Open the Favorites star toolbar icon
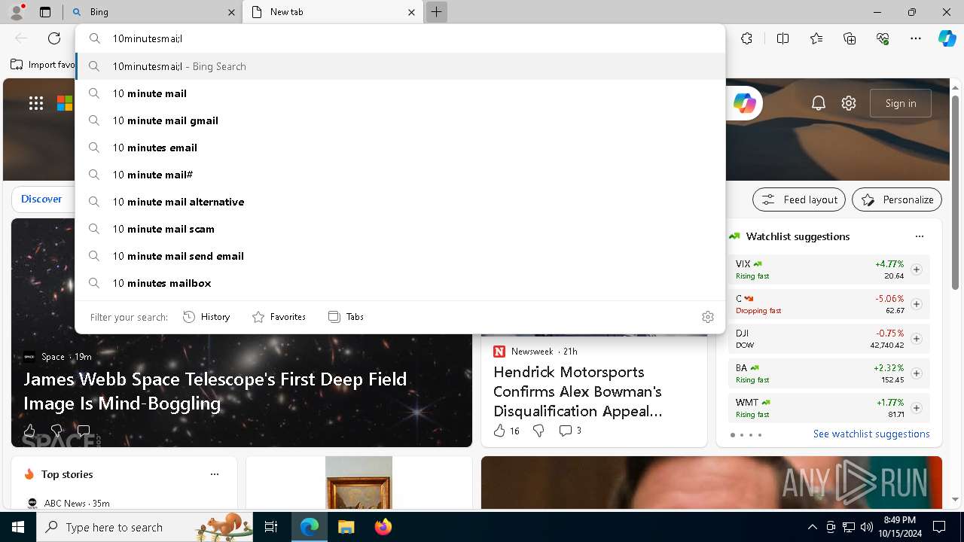964x542 pixels. [x=816, y=38]
